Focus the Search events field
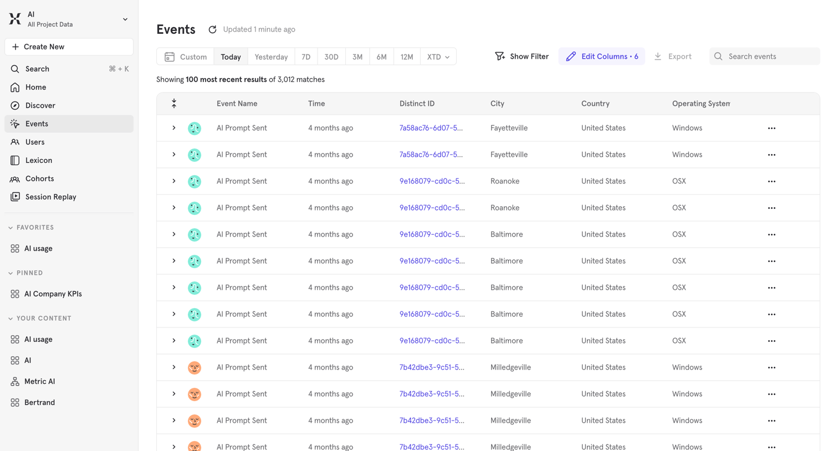This screenshot has width=838, height=451. tap(764, 57)
